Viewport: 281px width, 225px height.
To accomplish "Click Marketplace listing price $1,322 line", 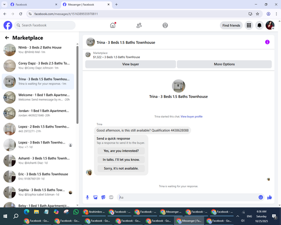I will pos(116,57).
